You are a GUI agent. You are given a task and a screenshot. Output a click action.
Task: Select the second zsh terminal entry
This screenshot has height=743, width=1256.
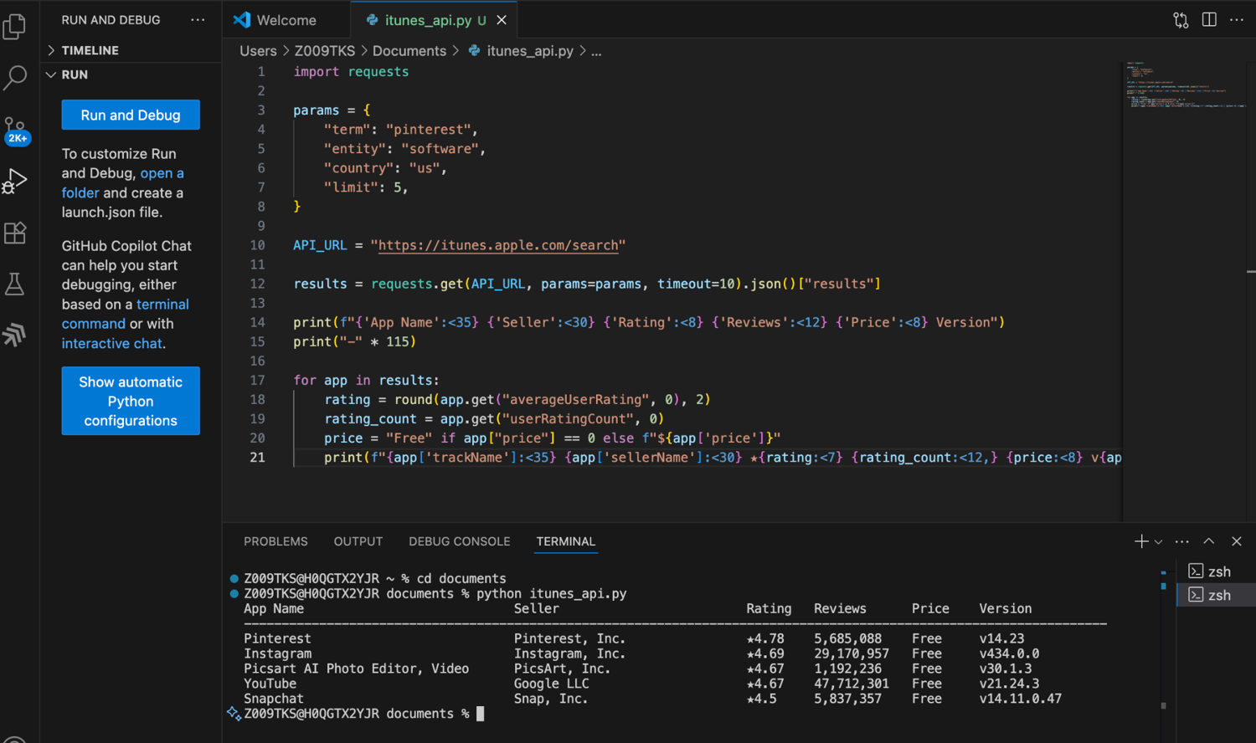[1216, 595]
